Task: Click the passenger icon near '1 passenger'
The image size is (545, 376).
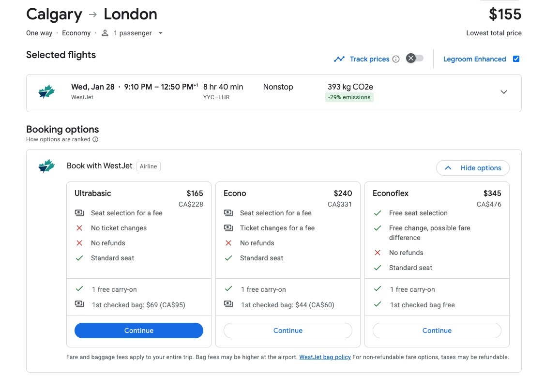Action: tap(105, 33)
